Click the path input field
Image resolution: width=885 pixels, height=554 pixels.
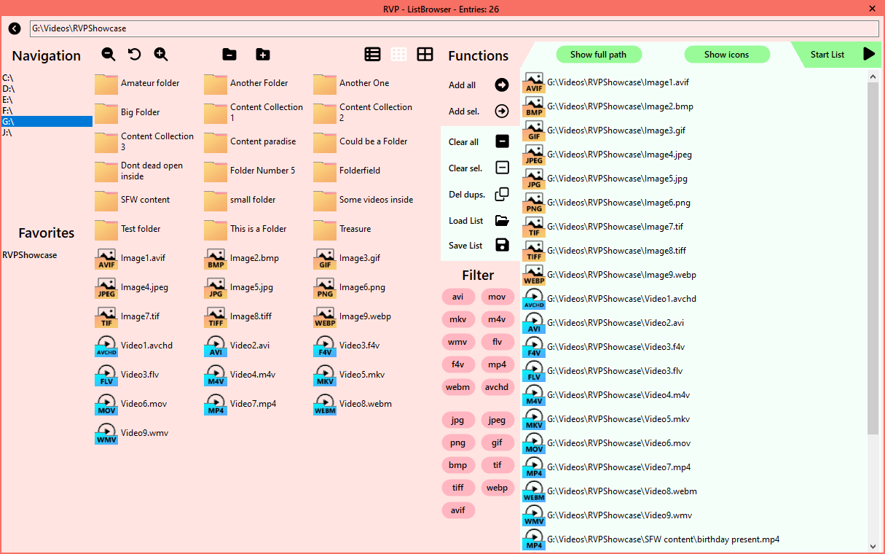point(453,28)
